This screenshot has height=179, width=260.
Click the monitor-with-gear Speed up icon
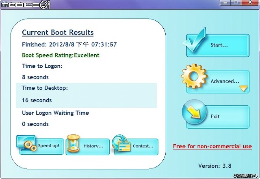[27, 144]
